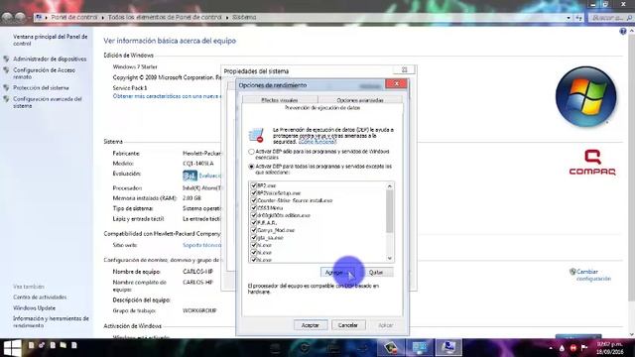Open Información y herramientas de rendimiento link
The image size is (635, 357).
51,321
